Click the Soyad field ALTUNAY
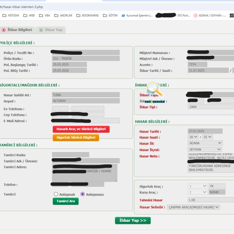 pyautogui.click(x=86, y=101)
